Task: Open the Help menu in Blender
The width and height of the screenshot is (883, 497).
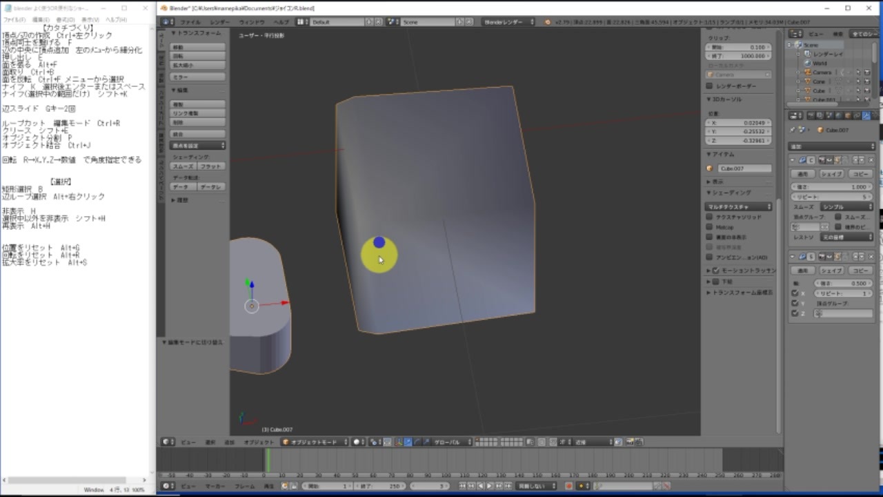Action: point(281,22)
